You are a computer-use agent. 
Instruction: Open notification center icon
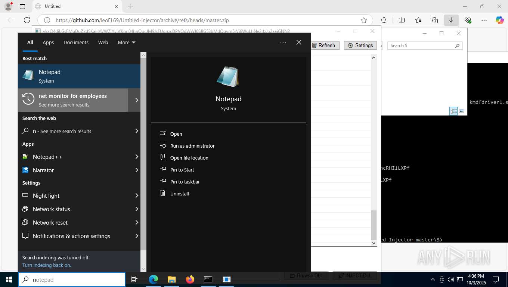[496, 280]
